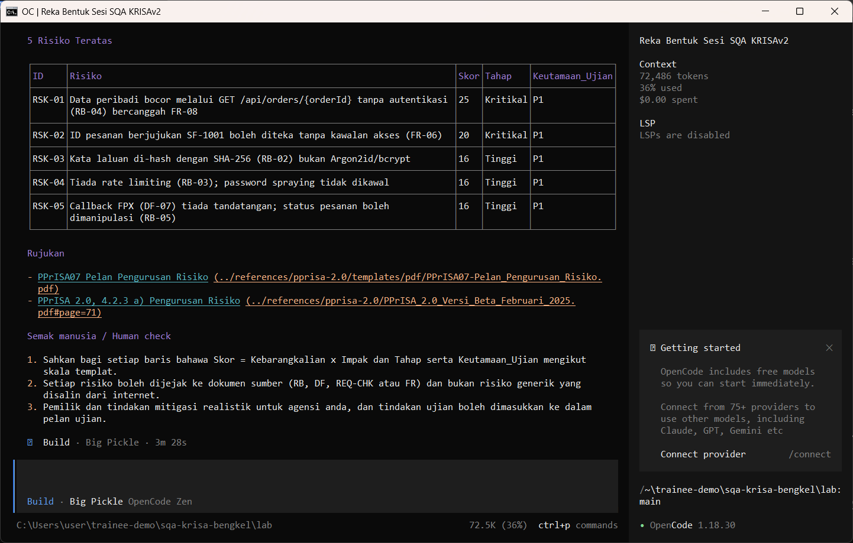Click the Keutamaan_Ujian column header
Image resolution: width=853 pixels, height=543 pixels.
(573, 76)
